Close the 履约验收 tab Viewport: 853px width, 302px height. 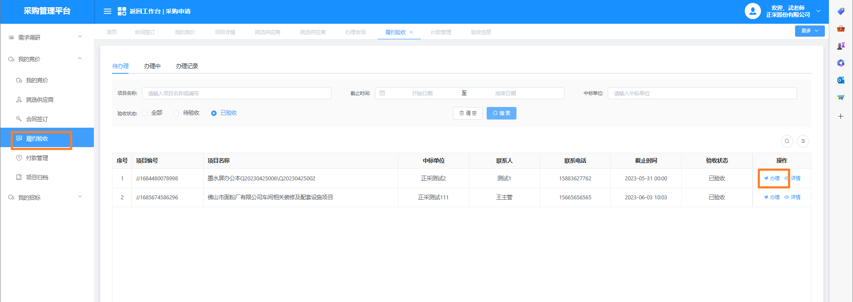pyautogui.click(x=411, y=32)
